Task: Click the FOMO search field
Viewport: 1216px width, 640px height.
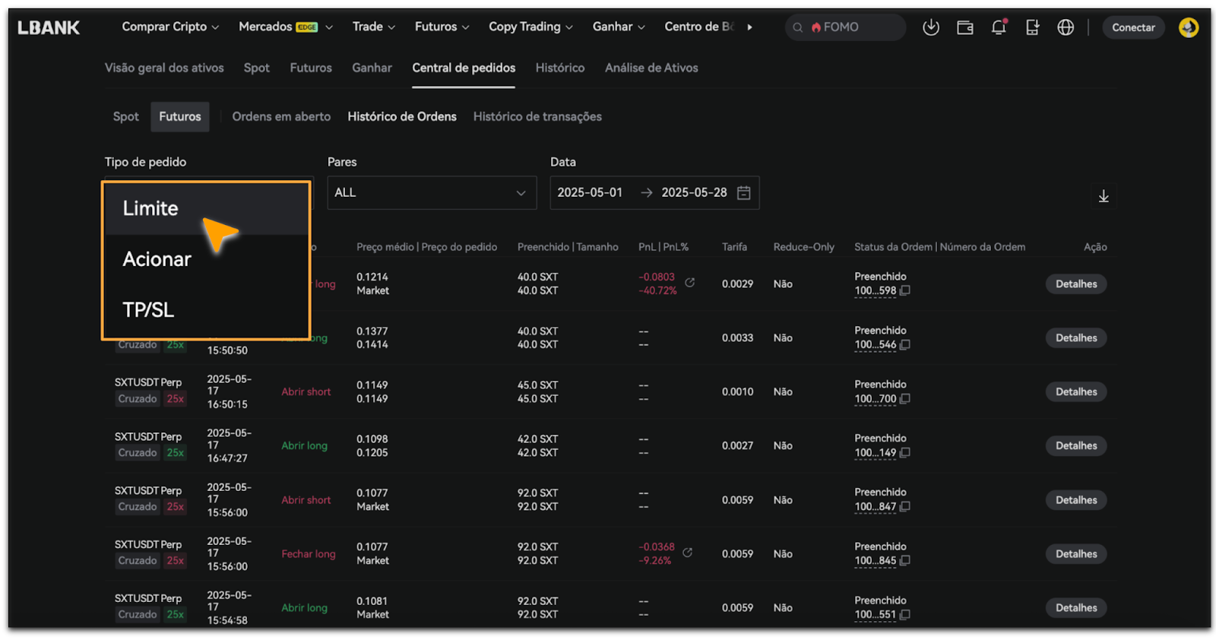Action: 845,27
